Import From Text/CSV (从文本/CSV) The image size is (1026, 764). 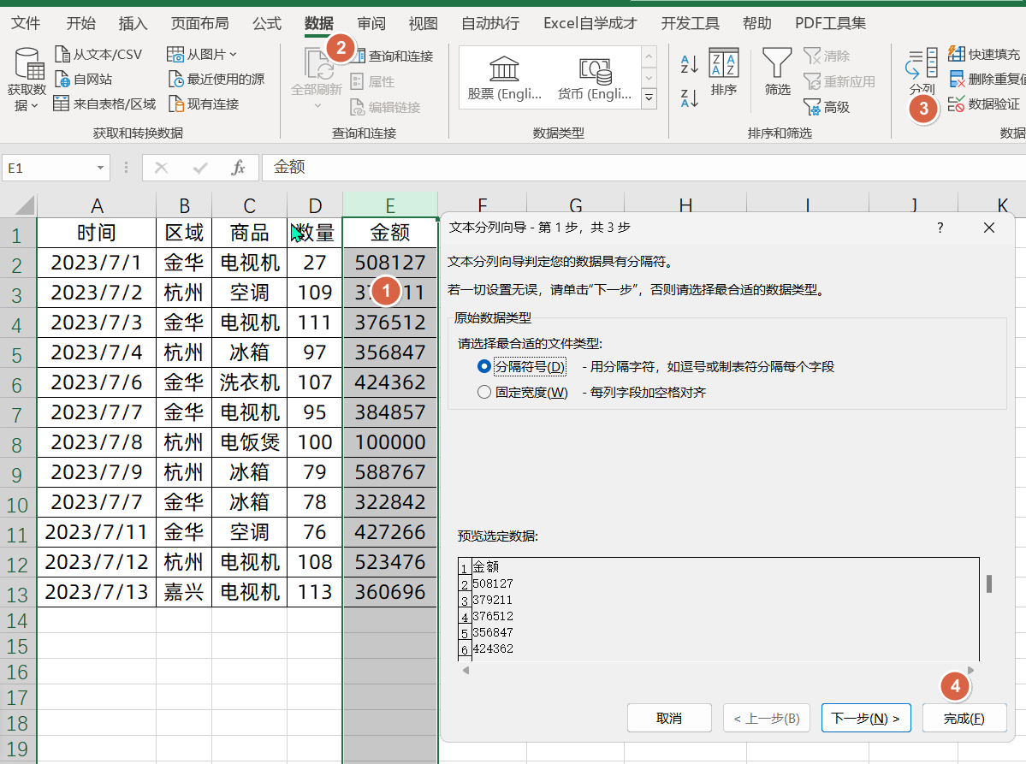click(98, 54)
